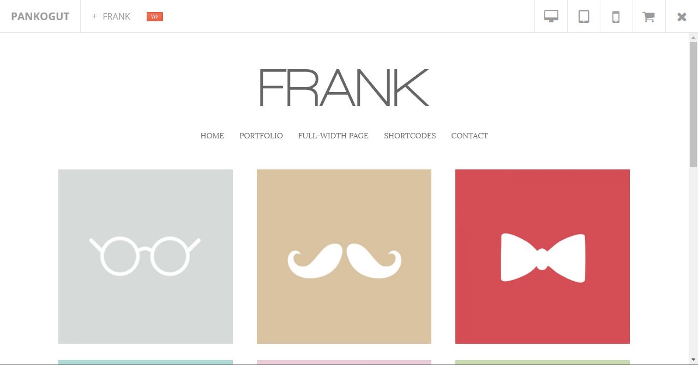This screenshot has width=698, height=365.
Task: Navigate to the CONTACT page
Action: [470, 136]
